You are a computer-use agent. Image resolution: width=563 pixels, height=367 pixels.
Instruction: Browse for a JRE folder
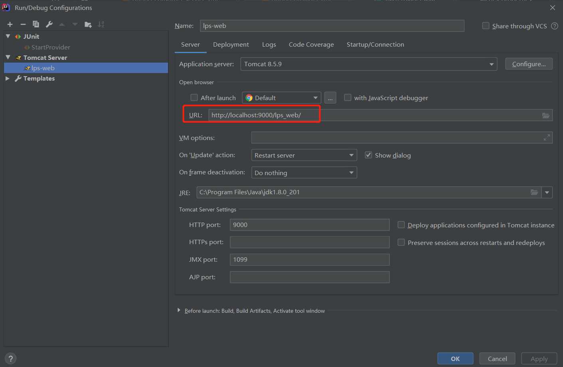pyautogui.click(x=534, y=192)
